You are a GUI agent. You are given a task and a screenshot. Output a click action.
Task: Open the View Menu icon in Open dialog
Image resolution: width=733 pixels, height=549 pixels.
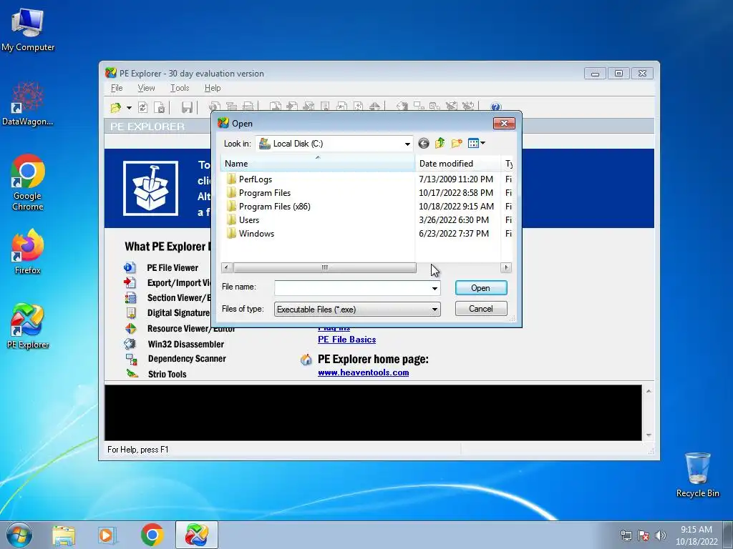coord(476,143)
